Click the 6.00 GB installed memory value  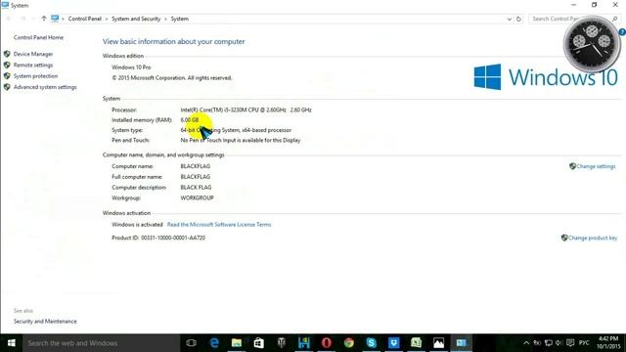pos(190,120)
